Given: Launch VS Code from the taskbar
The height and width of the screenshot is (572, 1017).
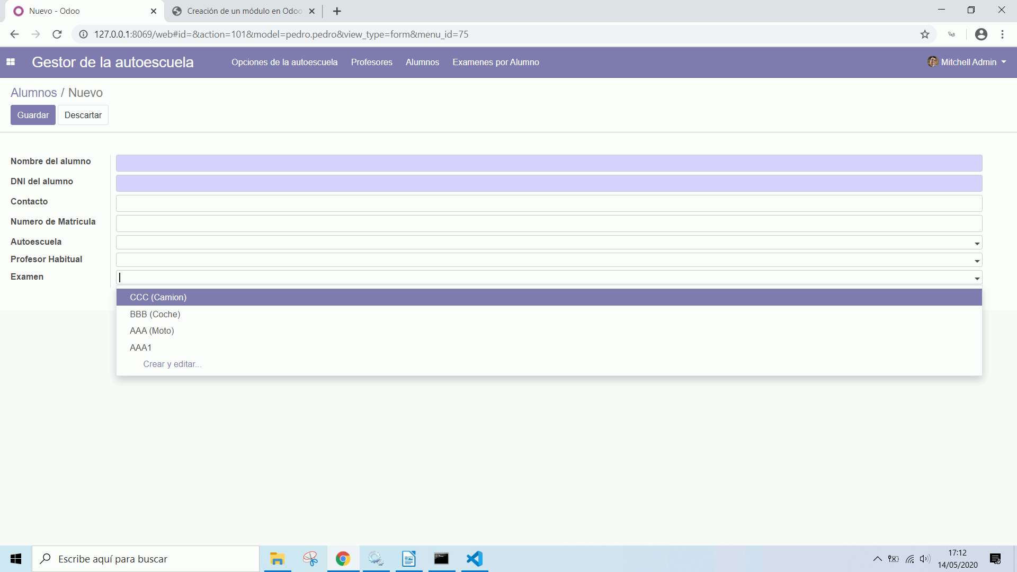Looking at the screenshot, I should tap(474, 559).
